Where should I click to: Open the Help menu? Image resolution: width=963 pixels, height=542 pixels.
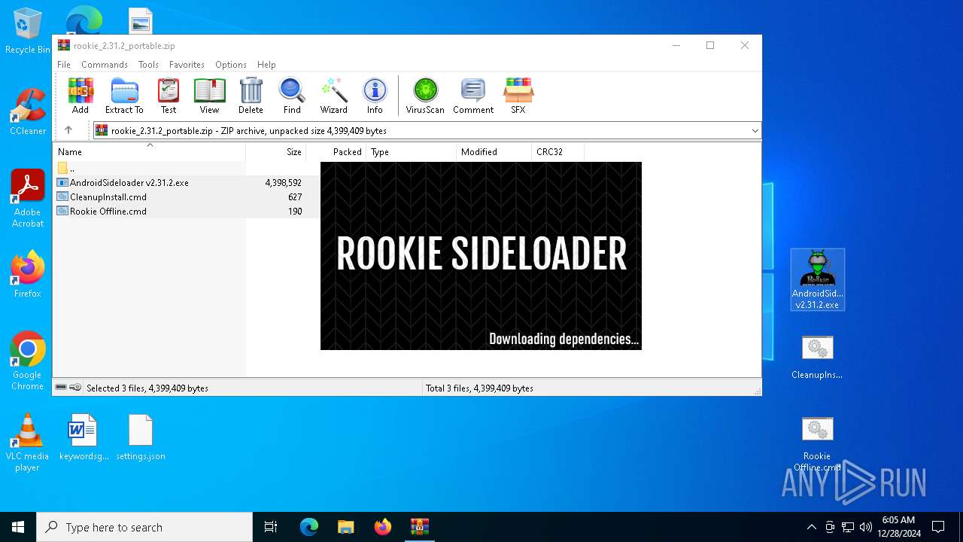[266, 65]
